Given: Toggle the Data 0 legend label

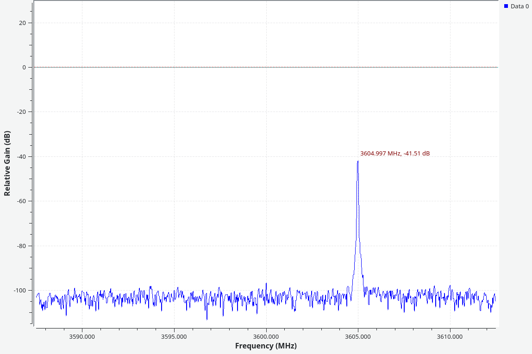Looking at the screenshot, I should click(519, 6).
